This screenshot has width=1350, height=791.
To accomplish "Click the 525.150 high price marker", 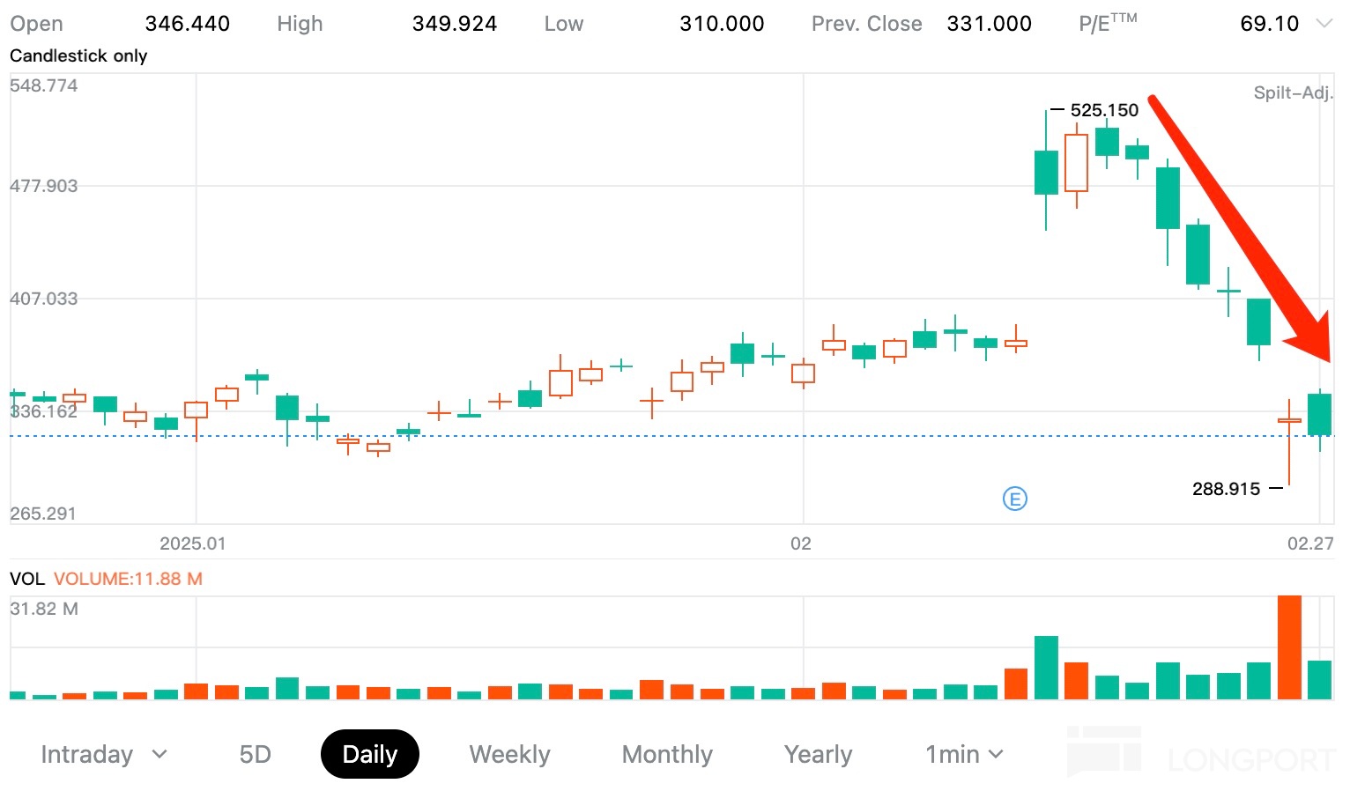I will 1103,110.
